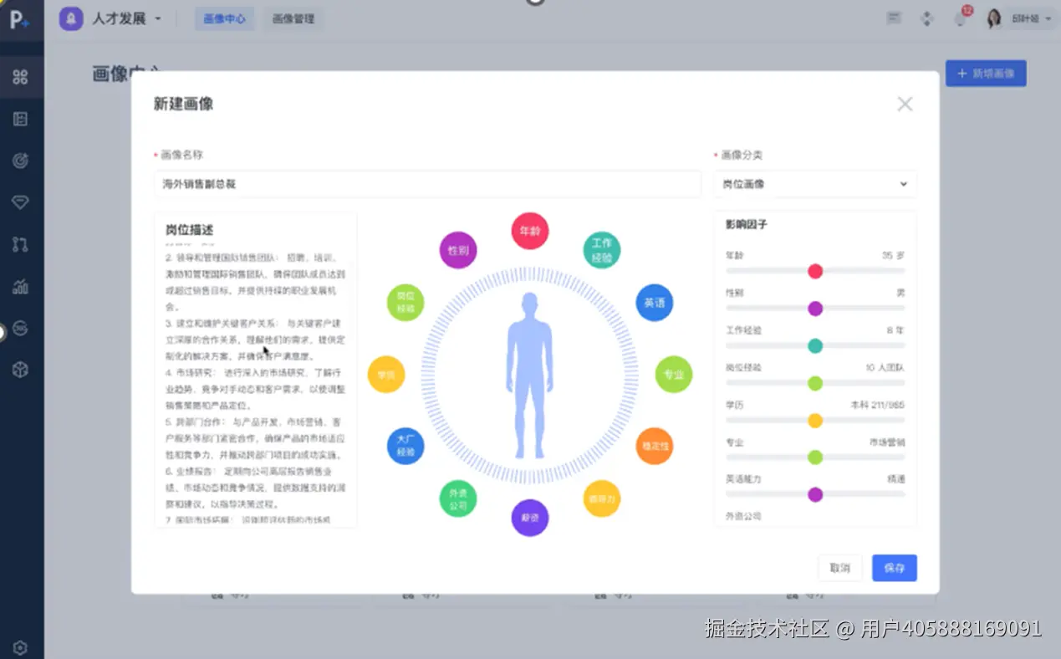Image resolution: width=1061 pixels, height=659 pixels.
Task: Close the 新建画像 dialog
Action: coord(905,104)
